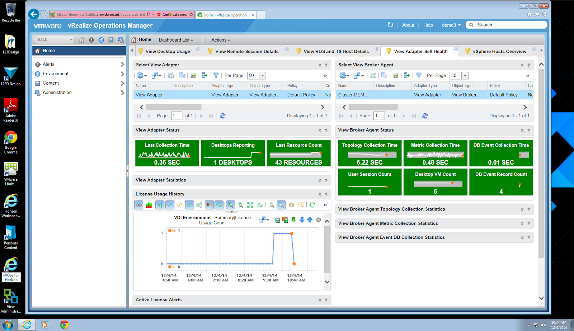
Task: Click green-arrow list icon in Select View Broker Agent
Action: point(406,75)
